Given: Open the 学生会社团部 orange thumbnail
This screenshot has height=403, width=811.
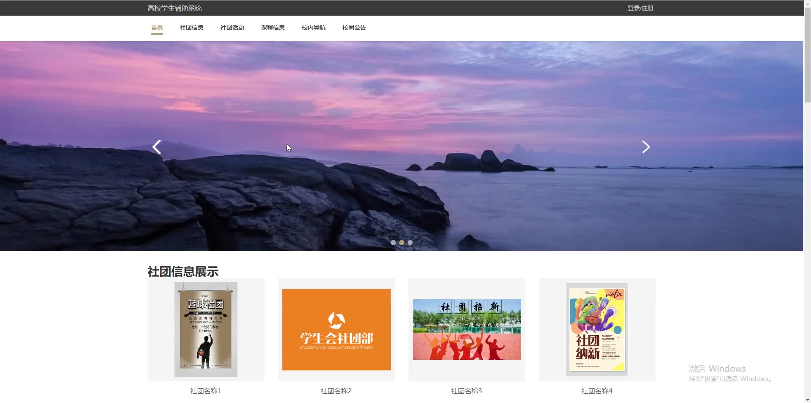Looking at the screenshot, I should (x=337, y=330).
